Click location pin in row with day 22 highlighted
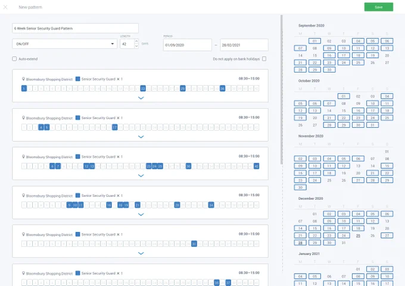Screen dimensions: 405x286 (x=23, y=79)
